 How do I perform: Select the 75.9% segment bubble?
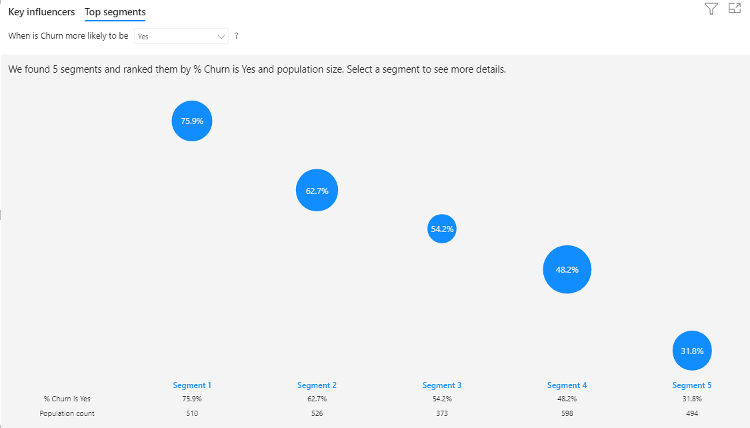pos(192,121)
